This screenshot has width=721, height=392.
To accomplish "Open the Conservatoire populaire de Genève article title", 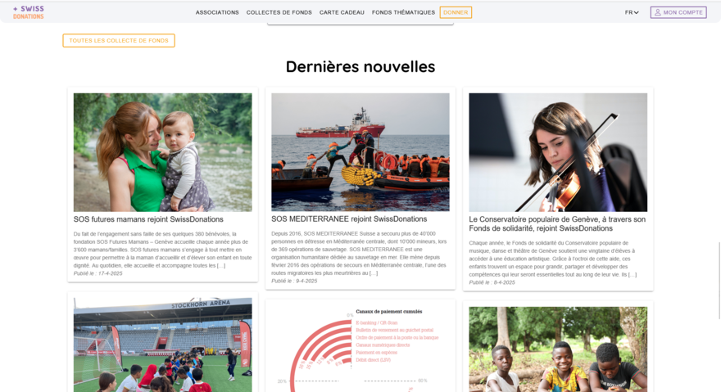I will point(557,223).
